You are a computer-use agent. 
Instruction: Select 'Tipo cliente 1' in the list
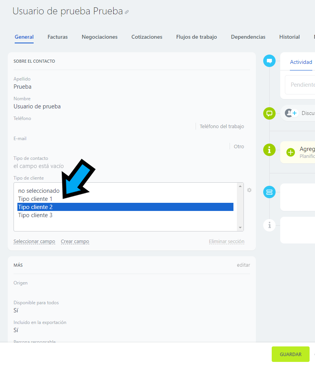click(35, 199)
